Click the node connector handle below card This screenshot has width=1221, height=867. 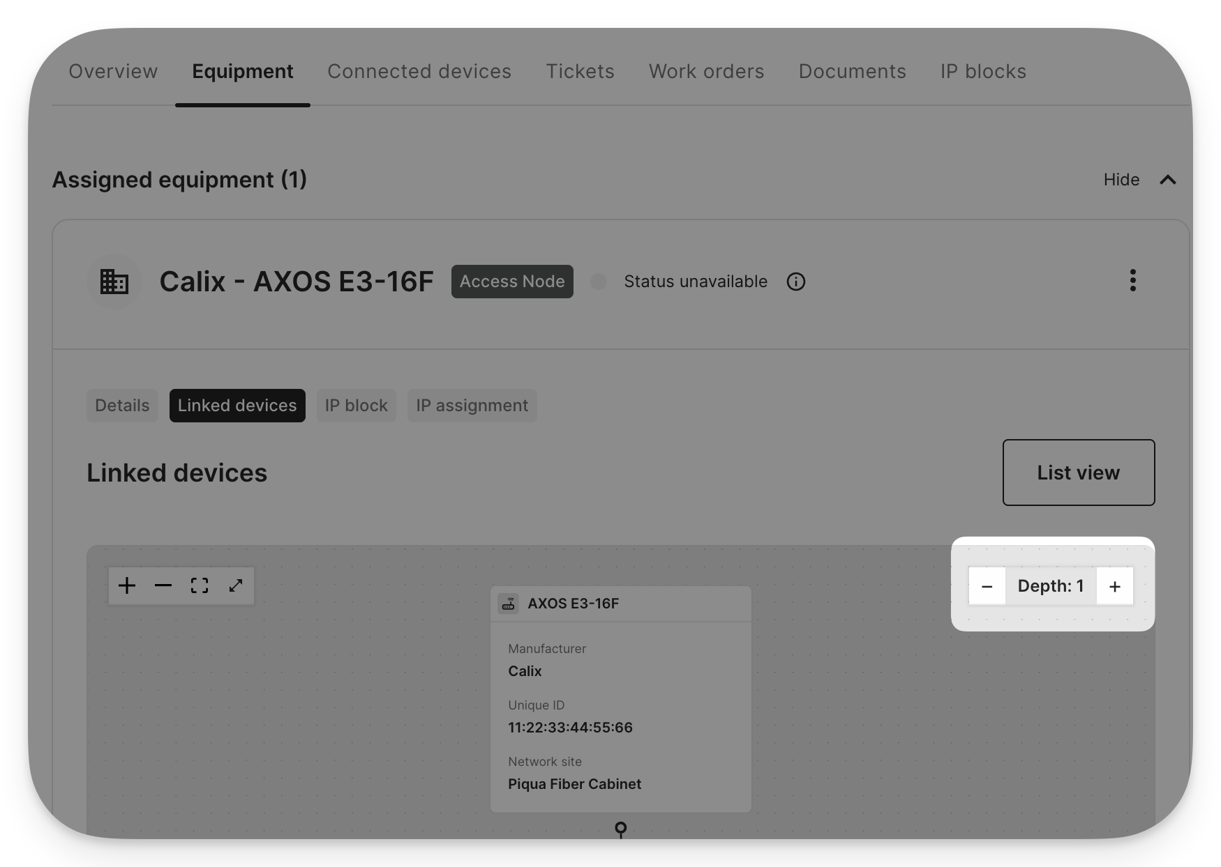click(x=620, y=829)
